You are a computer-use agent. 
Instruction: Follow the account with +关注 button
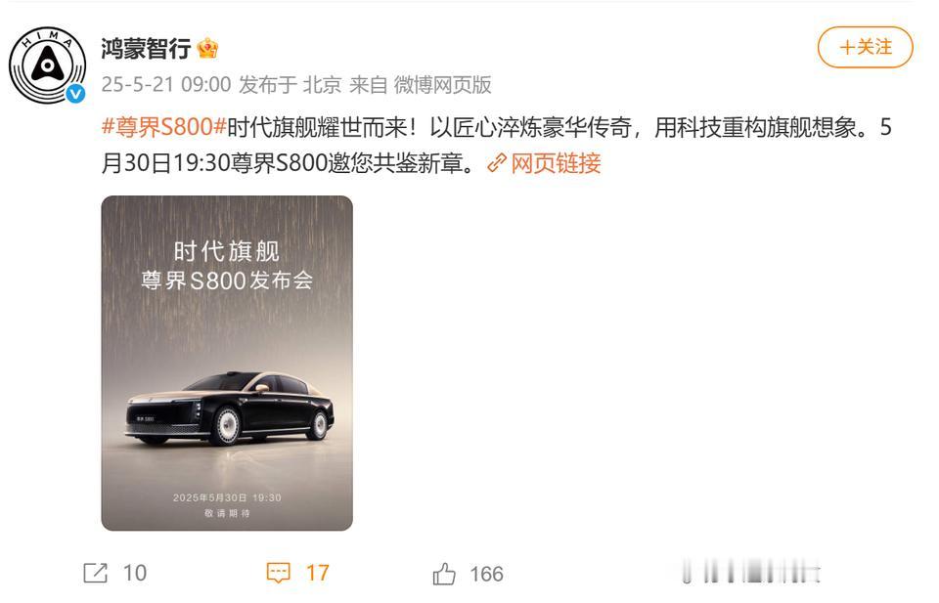[x=866, y=47]
